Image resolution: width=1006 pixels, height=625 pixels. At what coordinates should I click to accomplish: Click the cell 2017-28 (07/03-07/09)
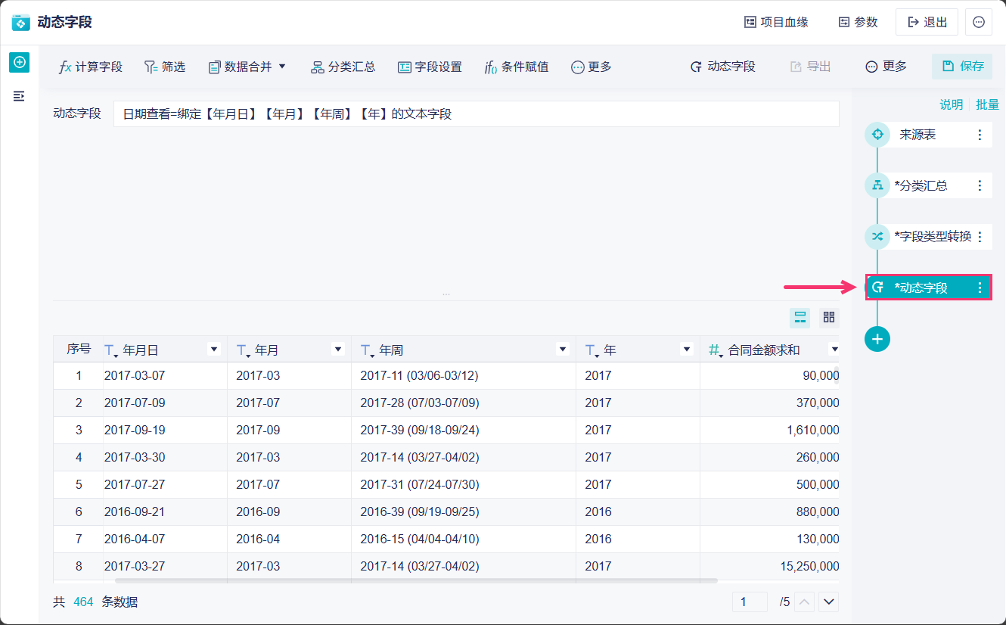point(419,403)
